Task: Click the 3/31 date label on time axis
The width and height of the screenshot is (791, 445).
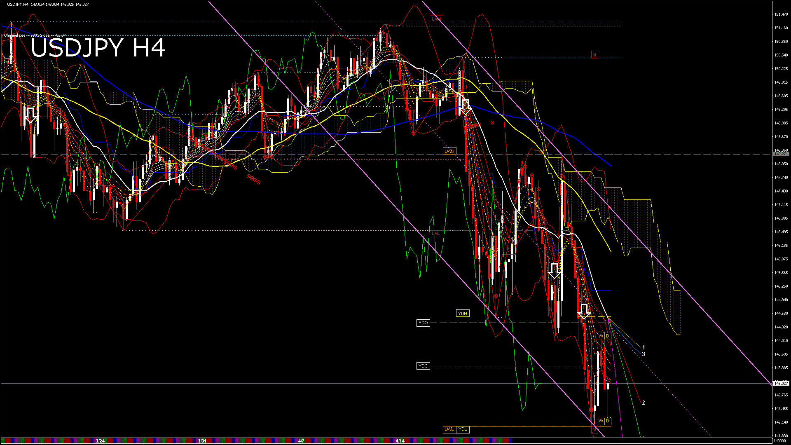Action: [202, 441]
